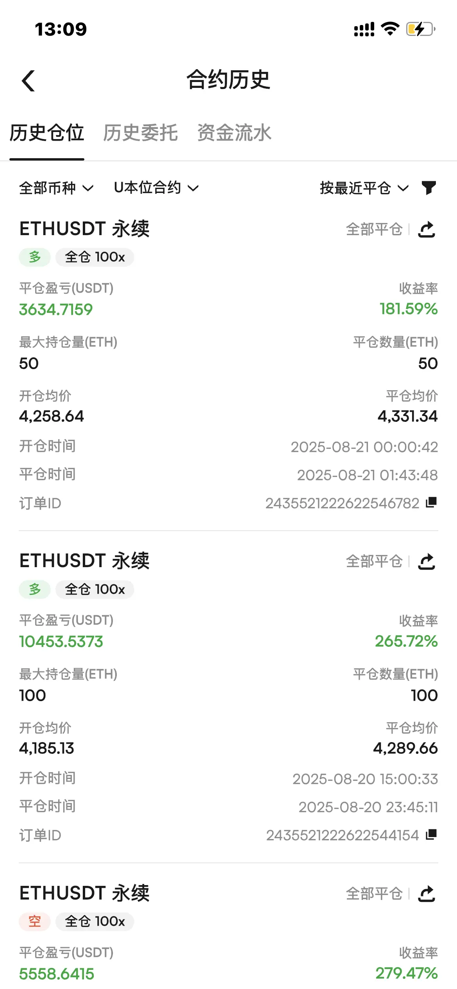The width and height of the screenshot is (457, 989).
Task: Open the funnel filter icon
Action: [428, 188]
